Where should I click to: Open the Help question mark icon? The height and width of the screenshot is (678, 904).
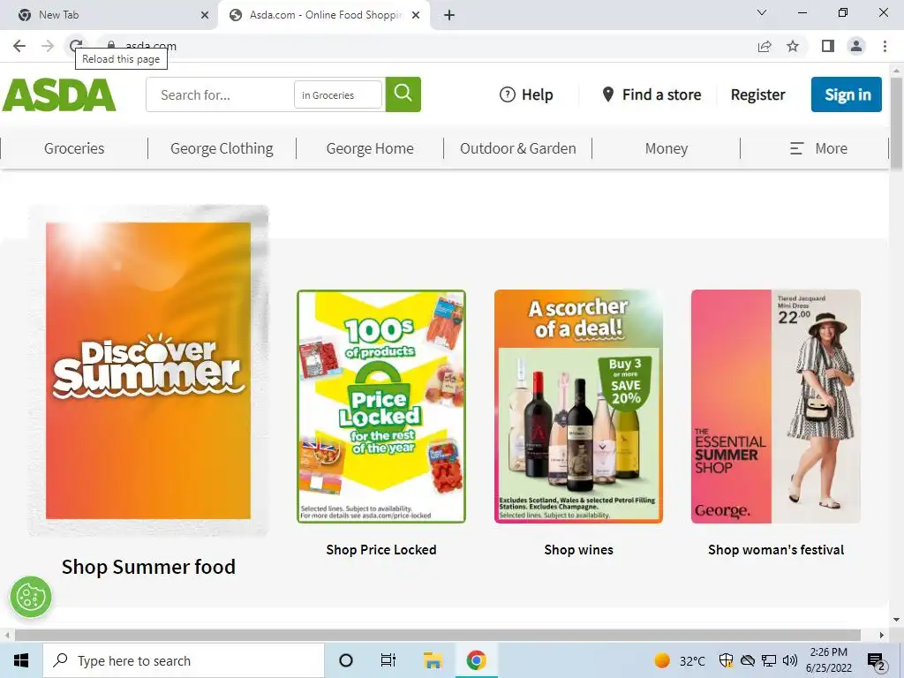508,94
